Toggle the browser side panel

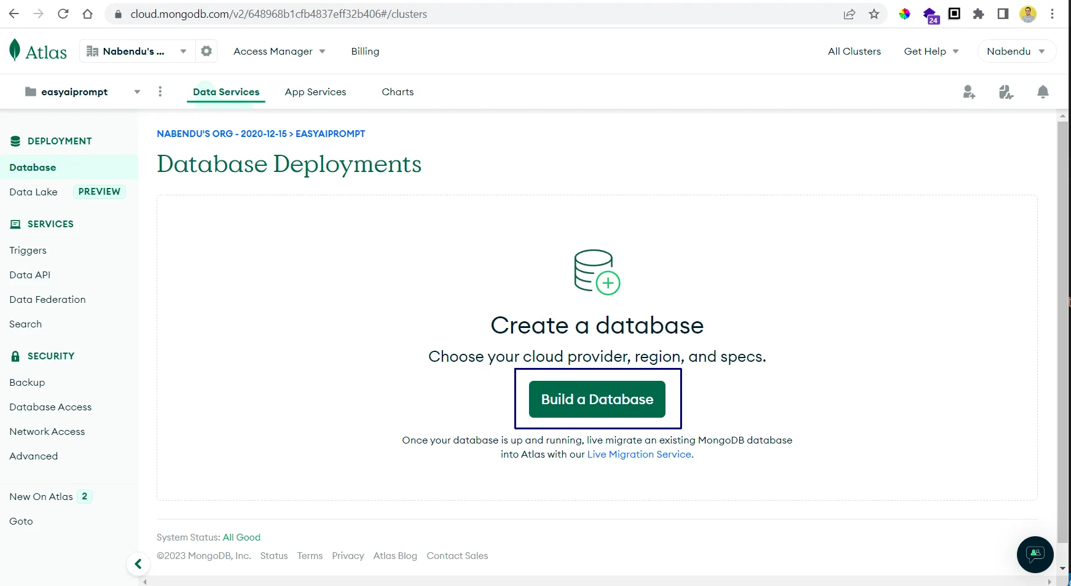[x=1003, y=14]
